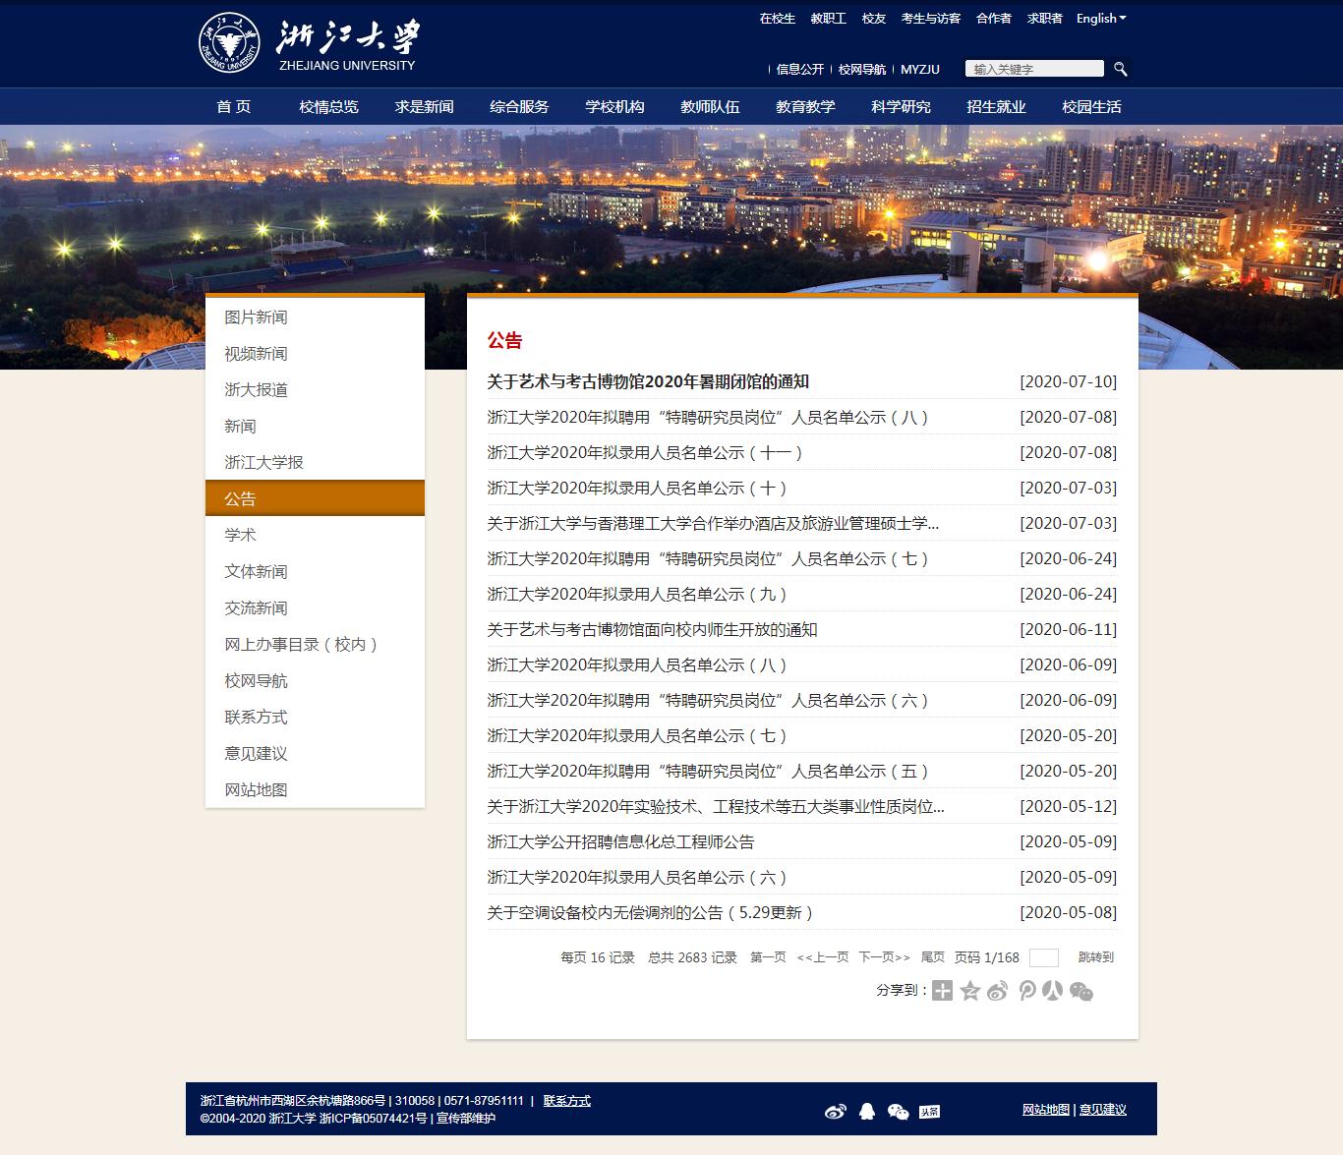Viewport: 1343px width, 1155px height.
Task: Open the QQ penguin icon in footer
Action: pyautogui.click(x=866, y=1110)
